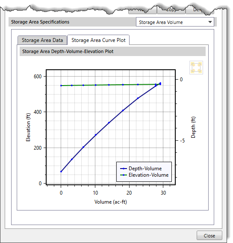233x243 pixels.
Task: Click the Elevation-Volume legend entry
Action: (x=145, y=175)
